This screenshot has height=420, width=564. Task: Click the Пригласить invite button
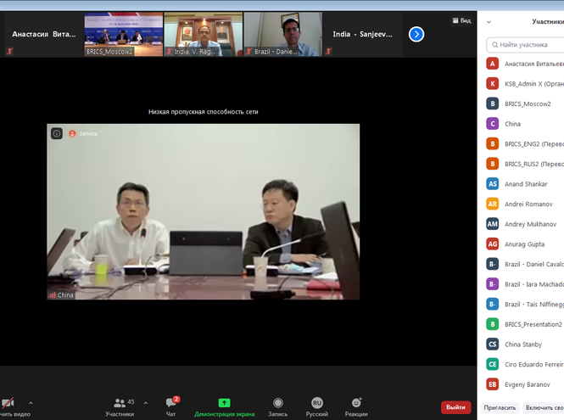500,407
